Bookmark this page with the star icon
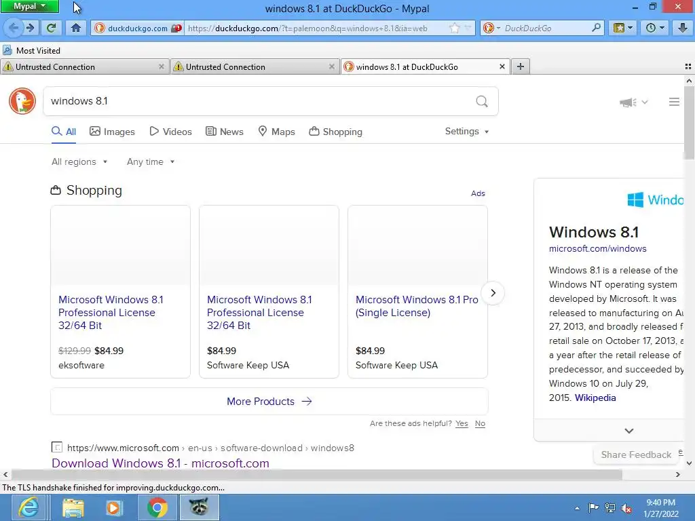Screen dimensions: 695x521 454,28
